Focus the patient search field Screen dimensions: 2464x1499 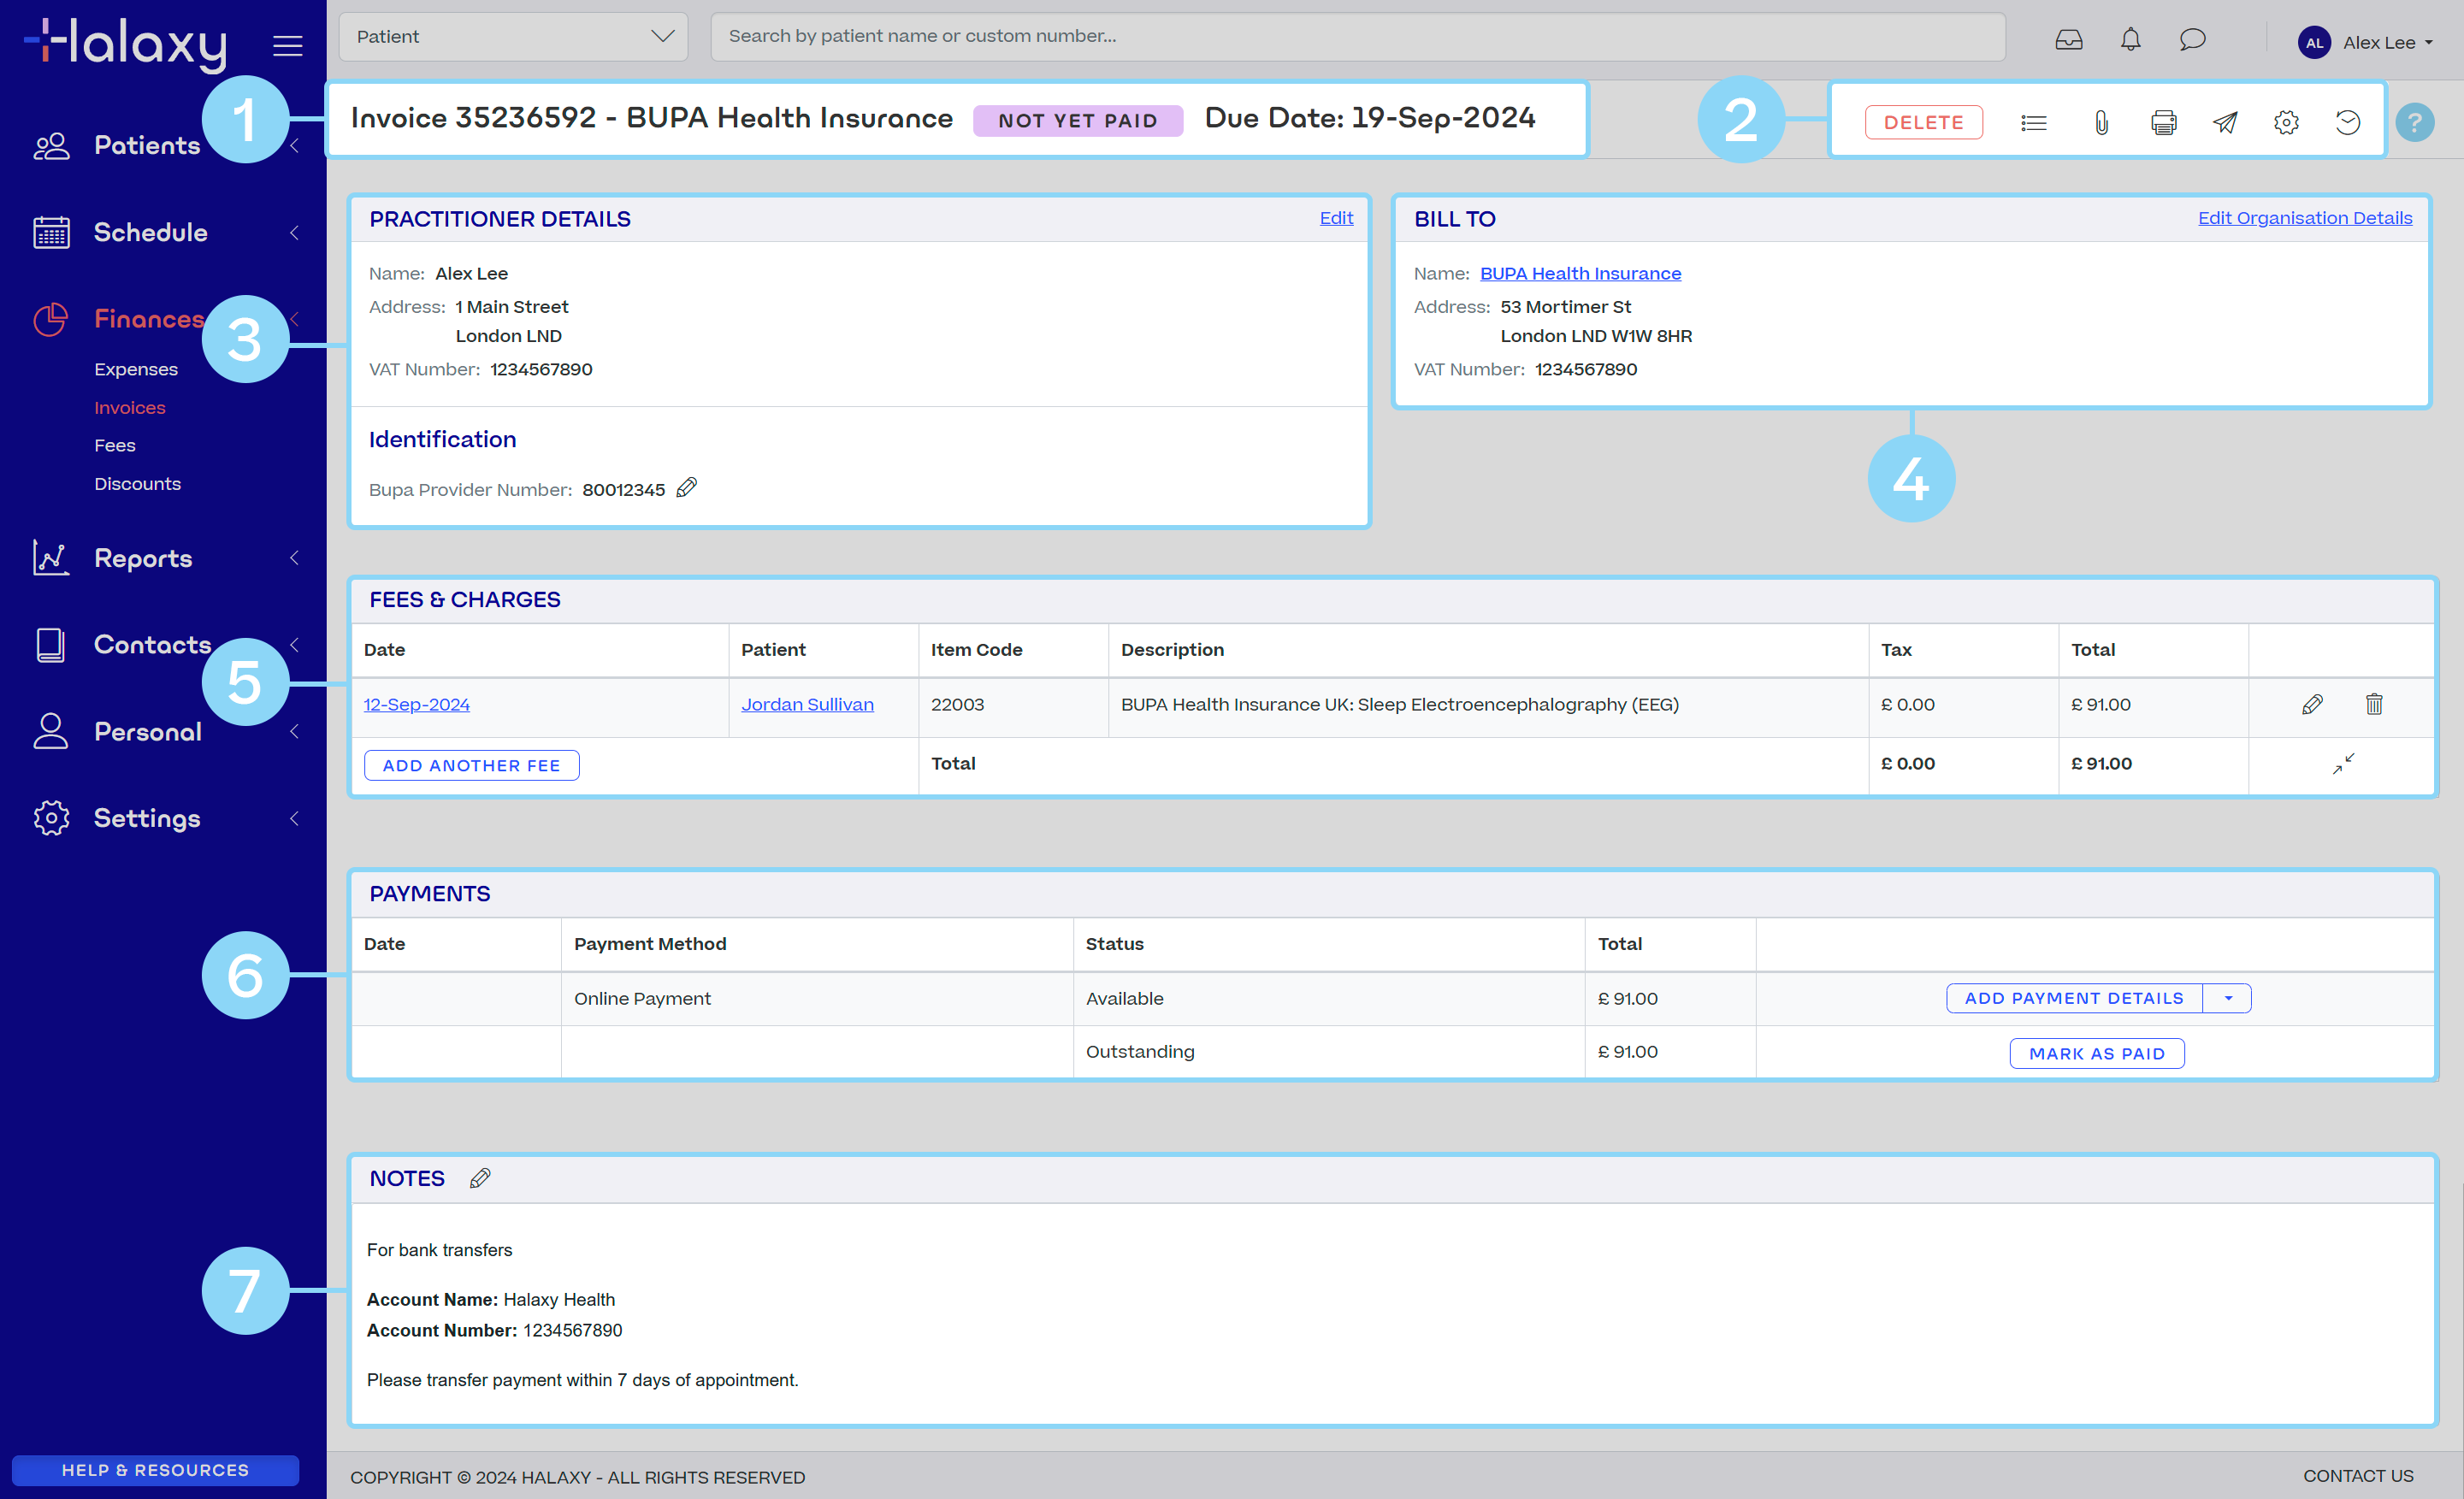click(x=1357, y=37)
